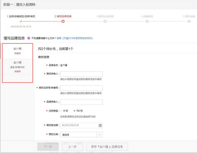This screenshot has height=153, width=197.
Task: Click step label 1.选择店铺类型/品牌/类目
Action: (x=21, y=16)
